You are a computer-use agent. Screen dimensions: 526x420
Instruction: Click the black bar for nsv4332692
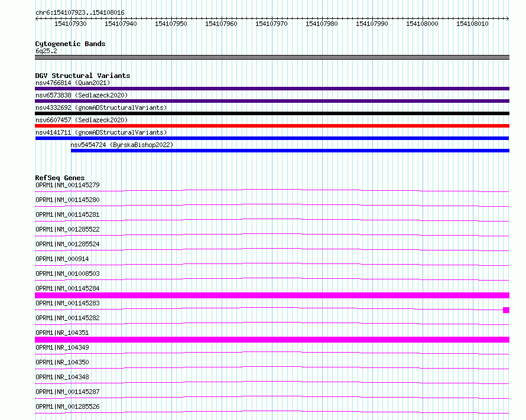[x=272, y=113]
